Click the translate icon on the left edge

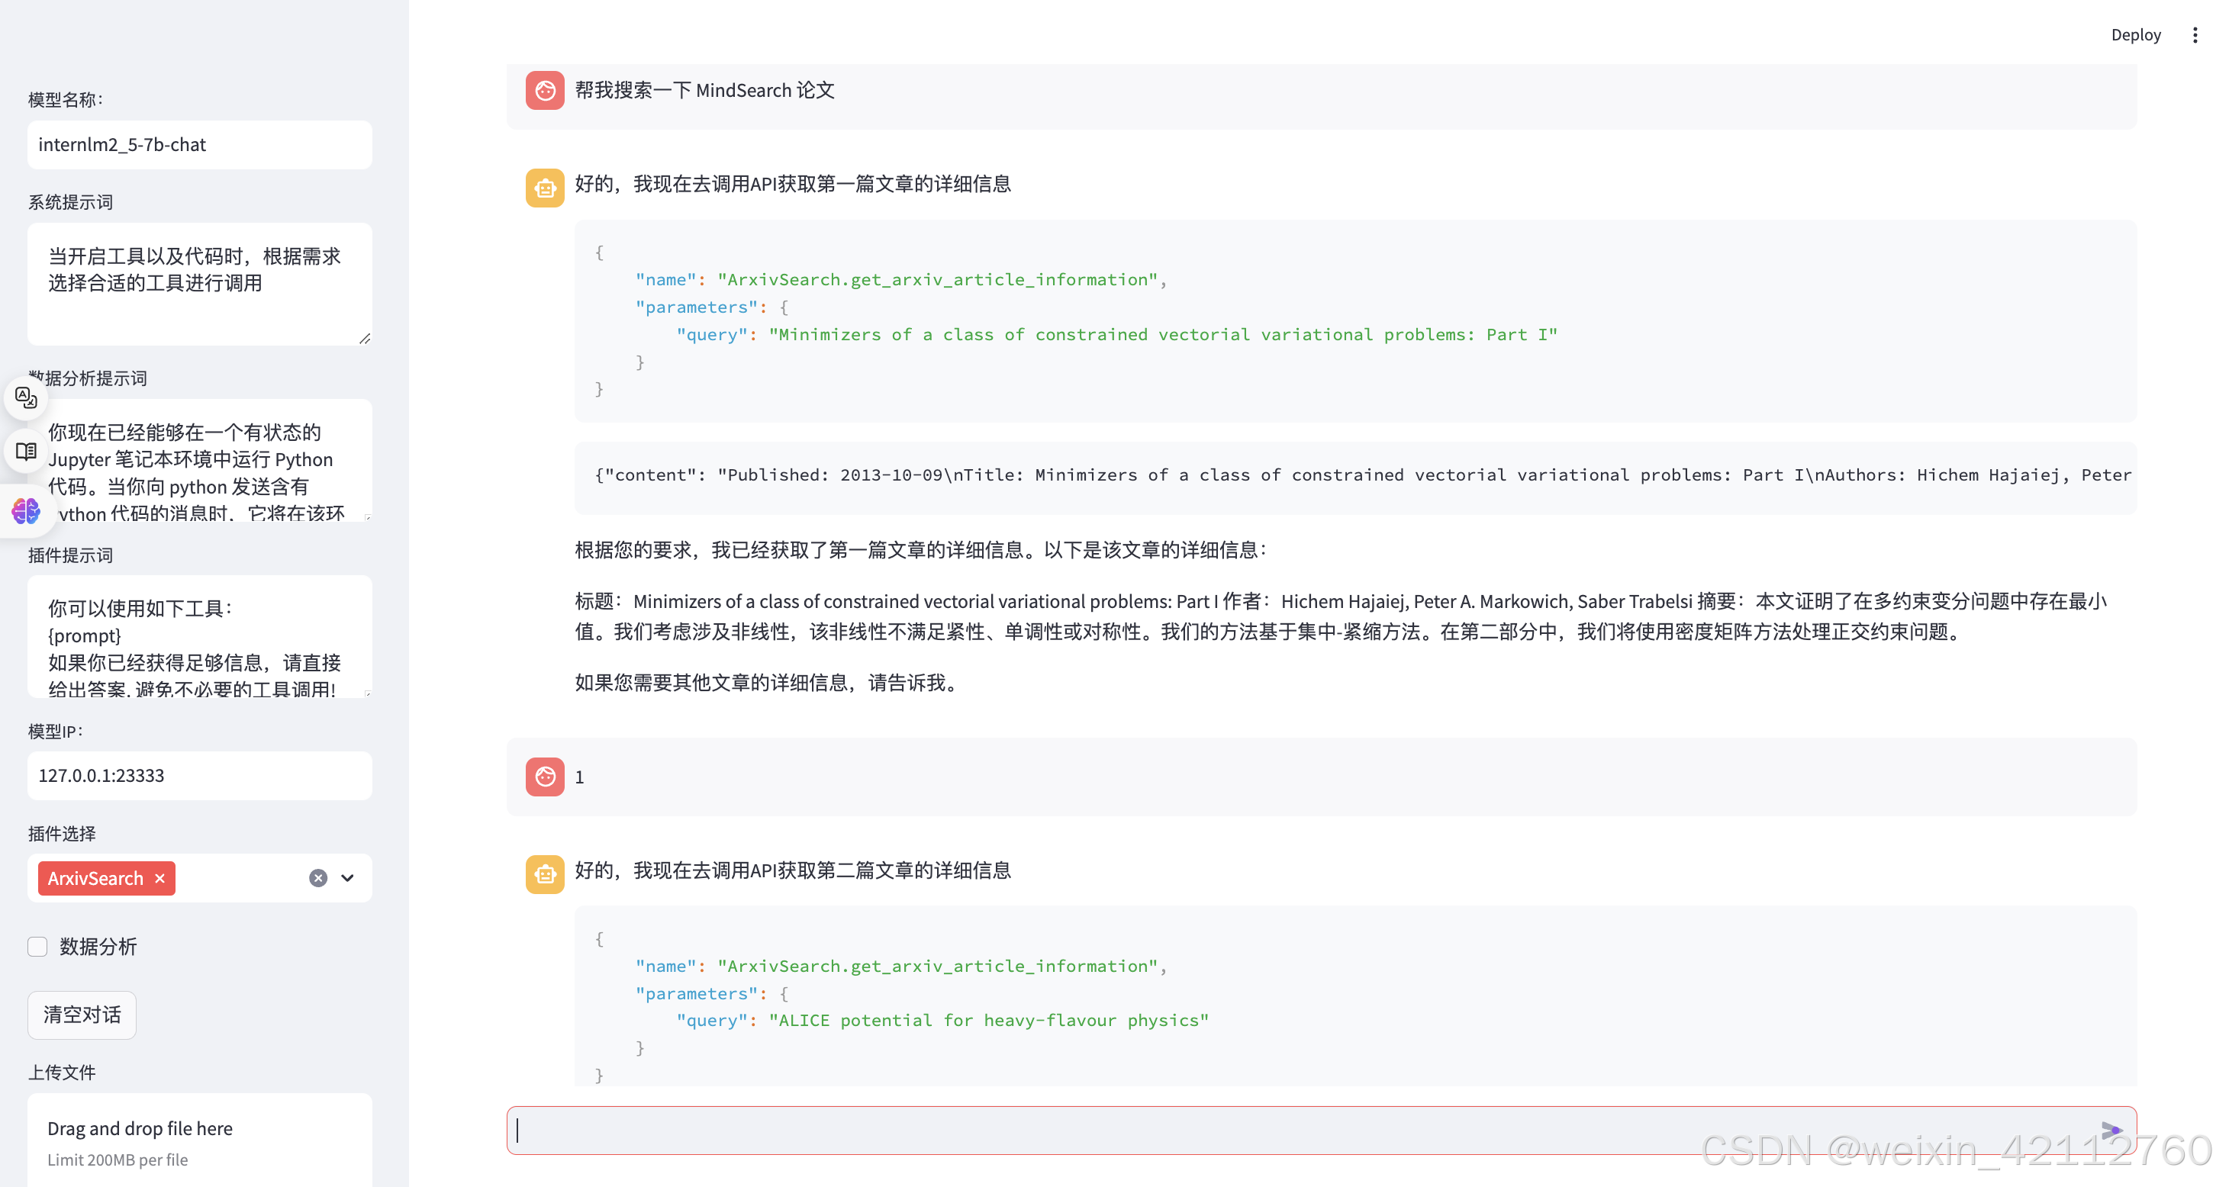point(26,397)
